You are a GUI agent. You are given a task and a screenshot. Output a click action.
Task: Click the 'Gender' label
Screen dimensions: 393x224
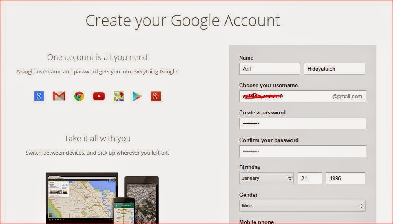pyautogui.click(x=248, y=195)
